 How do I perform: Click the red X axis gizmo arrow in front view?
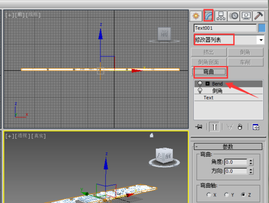137,71
